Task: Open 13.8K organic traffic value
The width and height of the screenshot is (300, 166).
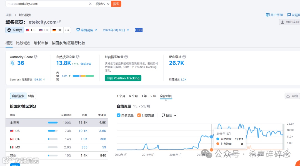Action: click(x=64, y=63)
